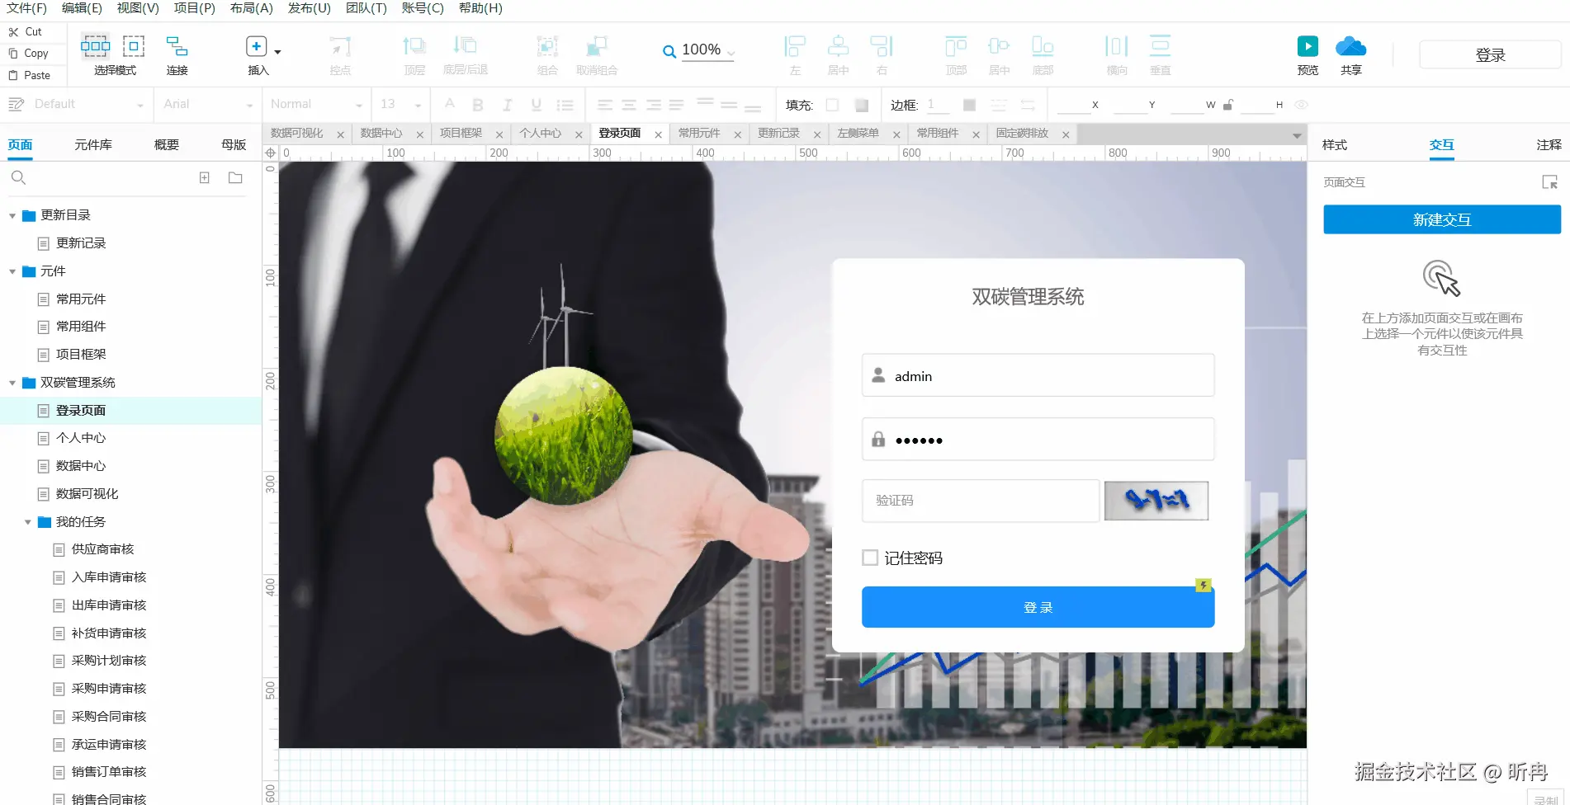Toggle widget visibility with the eye icon
Viewport: 1570px width, 805px height.
(x=1301, y=105)
